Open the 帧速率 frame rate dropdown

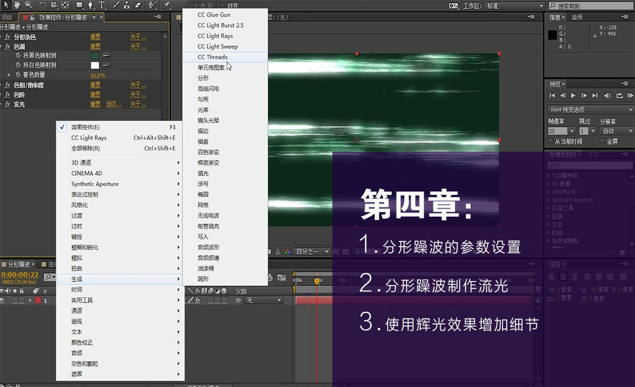pos(572,131)
